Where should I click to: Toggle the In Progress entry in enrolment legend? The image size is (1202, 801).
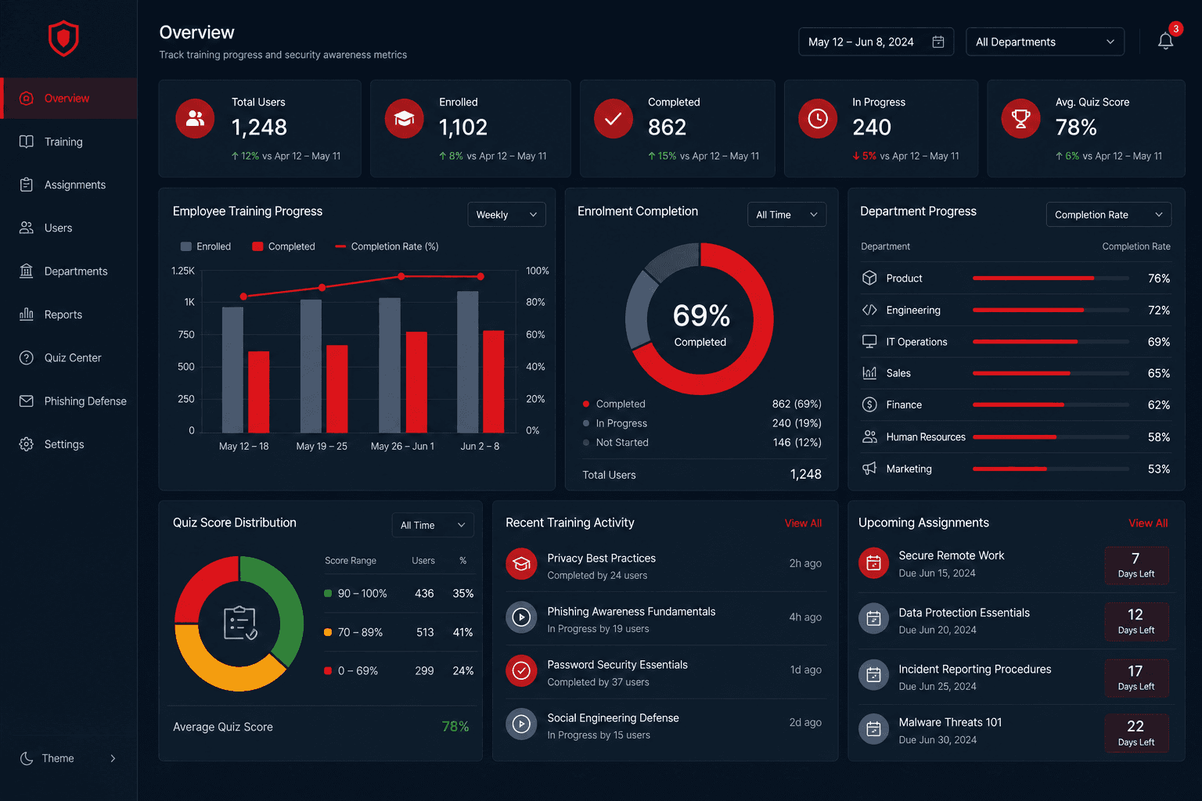pyautogui.click(x=615, y=423)
